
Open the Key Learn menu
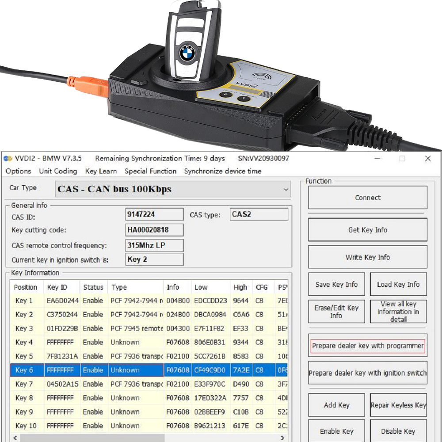point(101,171)
